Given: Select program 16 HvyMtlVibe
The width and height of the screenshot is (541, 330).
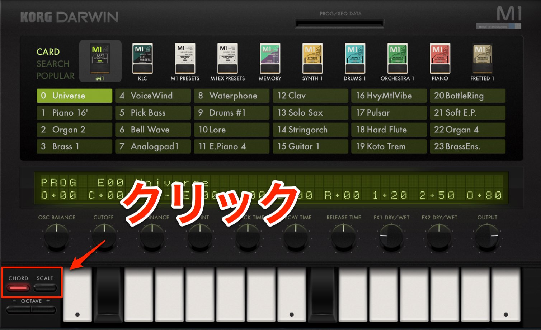Looking at the screenshot, I should tap(389, 96).
